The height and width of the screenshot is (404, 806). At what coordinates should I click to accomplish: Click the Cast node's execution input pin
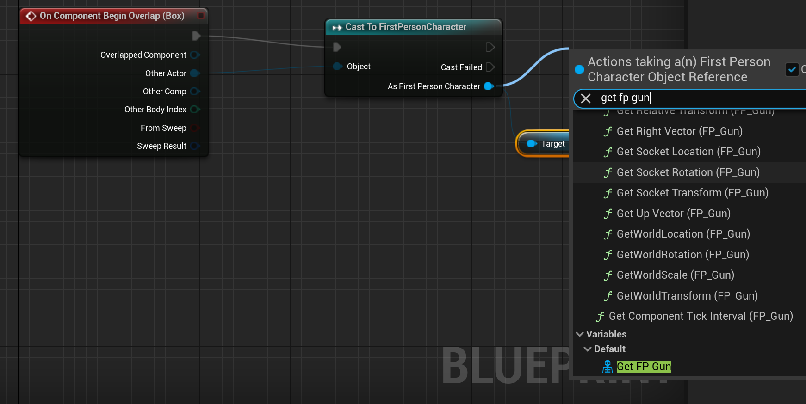[337, 47]
